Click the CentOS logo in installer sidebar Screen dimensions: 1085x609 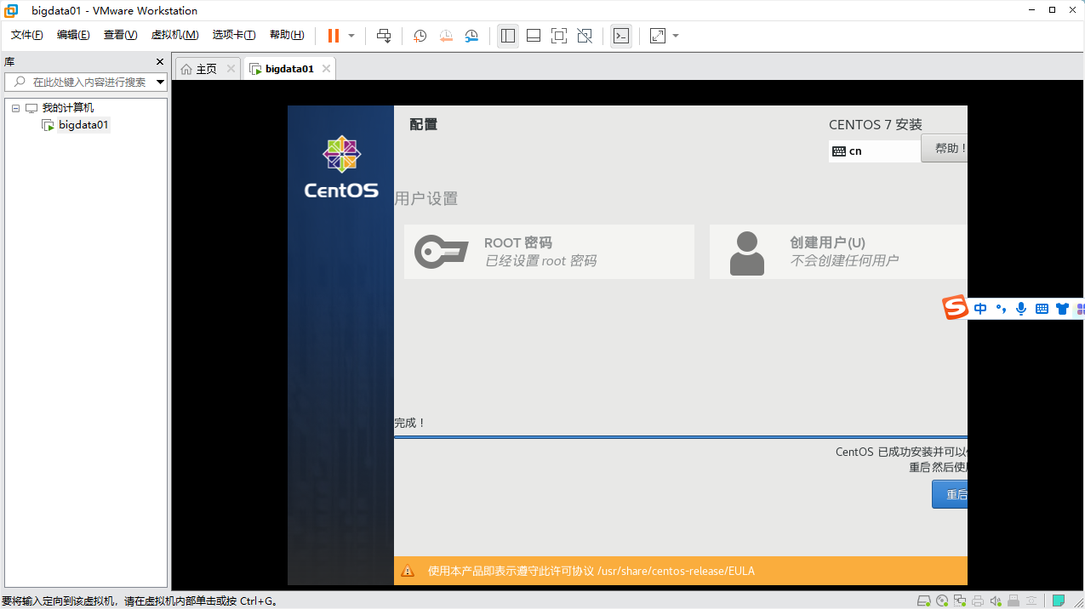pos(341,167)
